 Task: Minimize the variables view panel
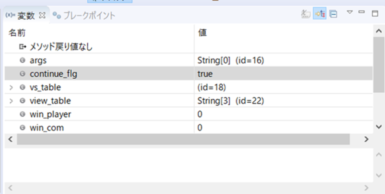[x=361, y=12]
